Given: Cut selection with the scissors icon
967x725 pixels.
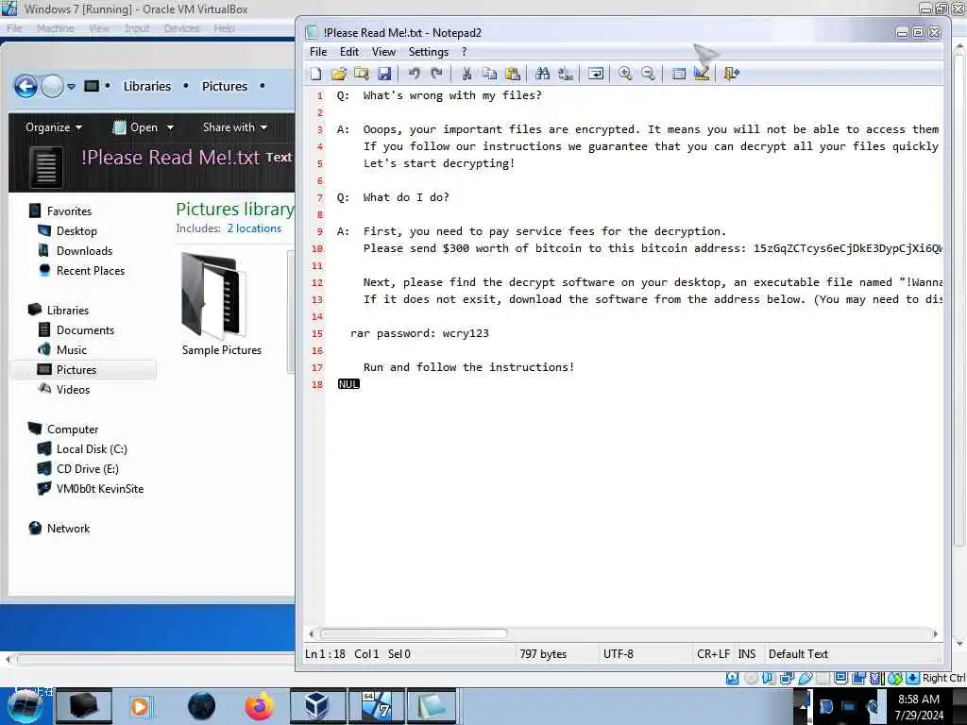Looking at the screenshot, I should point(467,74).
